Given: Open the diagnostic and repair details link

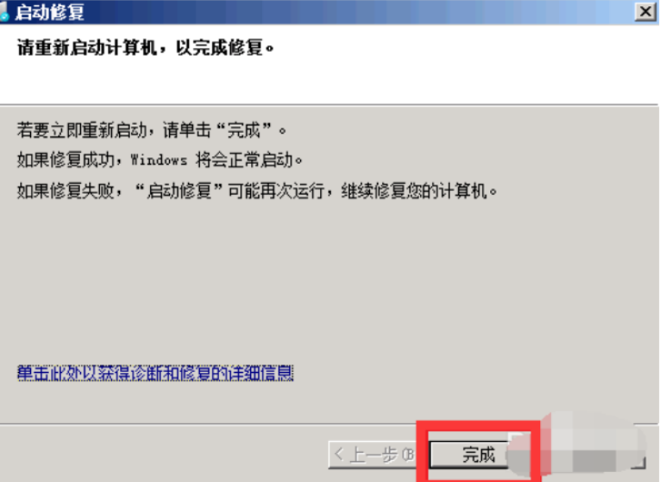Looking at the screenshot, I should click(x=155, y=373).
